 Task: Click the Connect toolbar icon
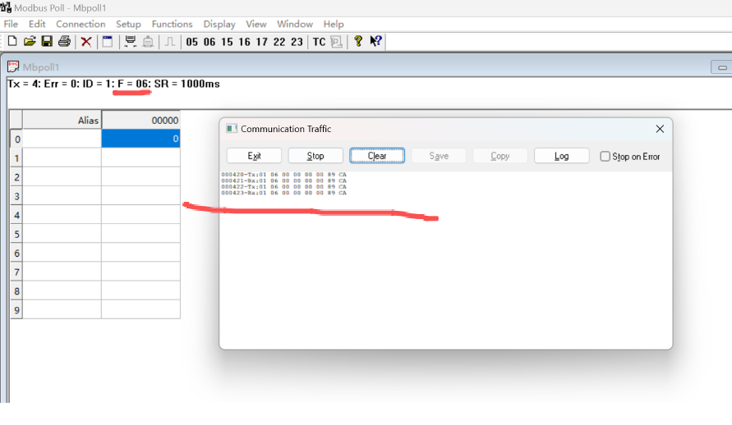[x=131, y=42]
